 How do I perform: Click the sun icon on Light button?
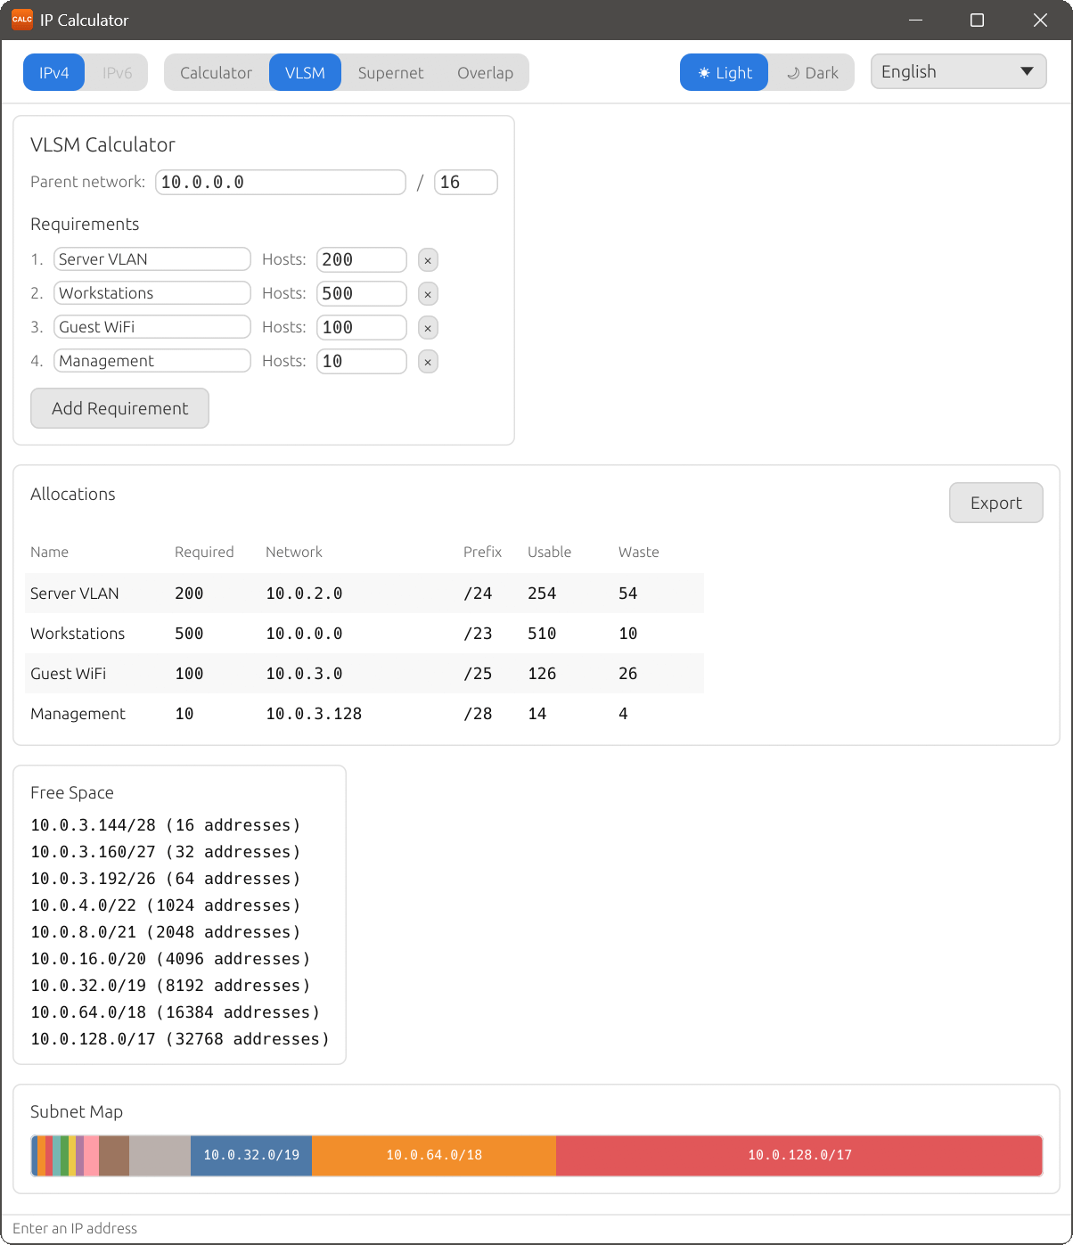point(704,72)
